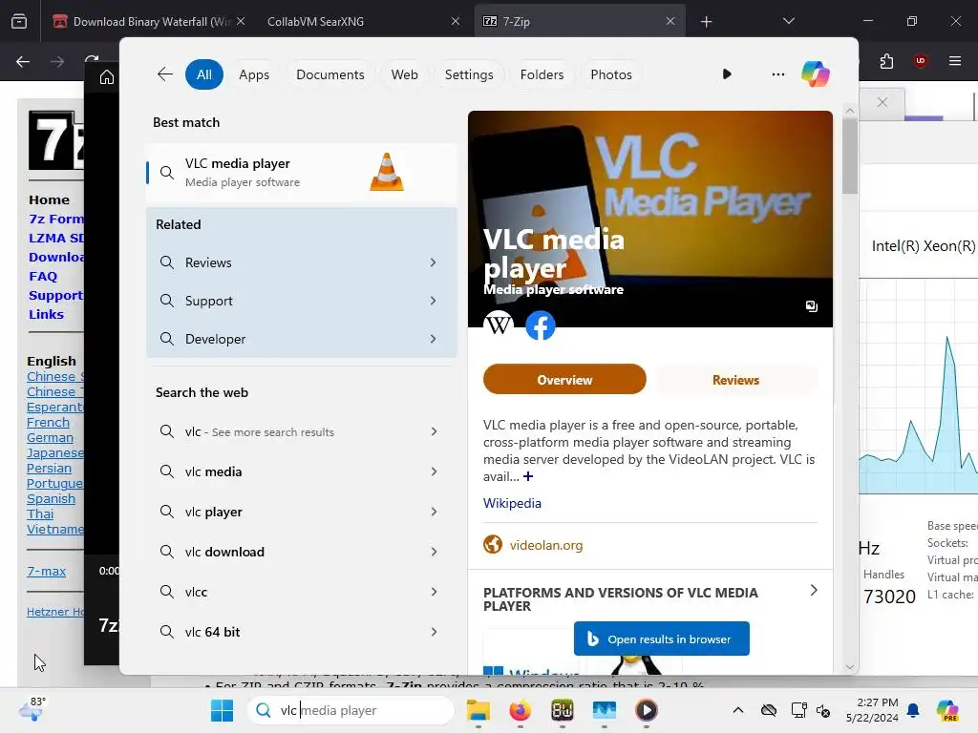978x733 pixels.
Task: Click the media player icon in taskbar
Action: point(647,710)
